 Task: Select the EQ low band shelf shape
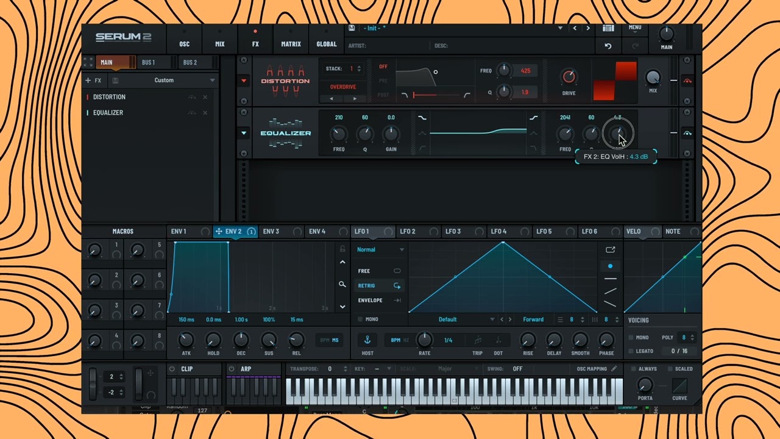(422, 118)
